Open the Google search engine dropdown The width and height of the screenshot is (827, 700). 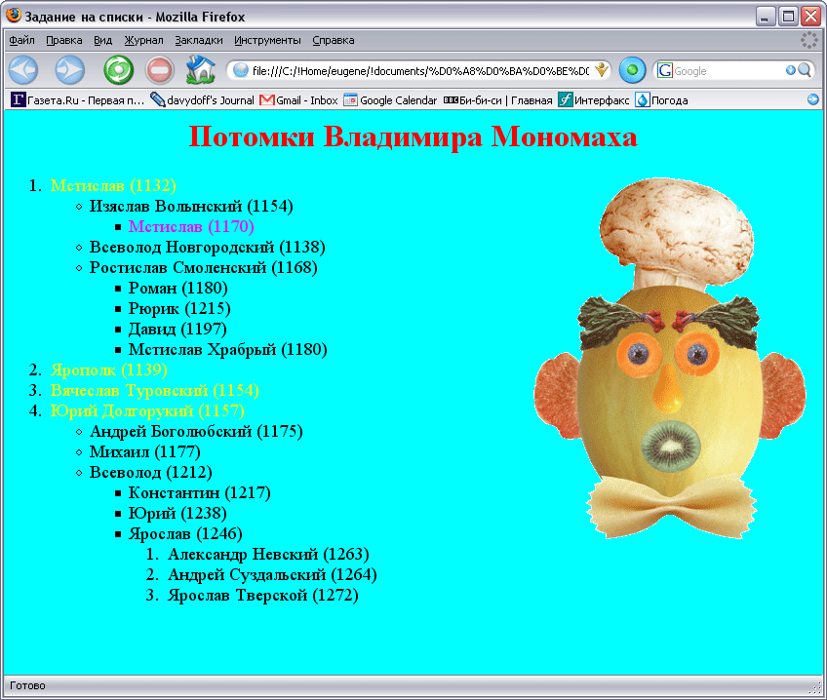pyautogui.click(x=666, y=70)
